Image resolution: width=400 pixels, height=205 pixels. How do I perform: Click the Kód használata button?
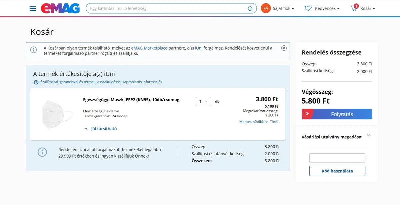tap(337, 171)
